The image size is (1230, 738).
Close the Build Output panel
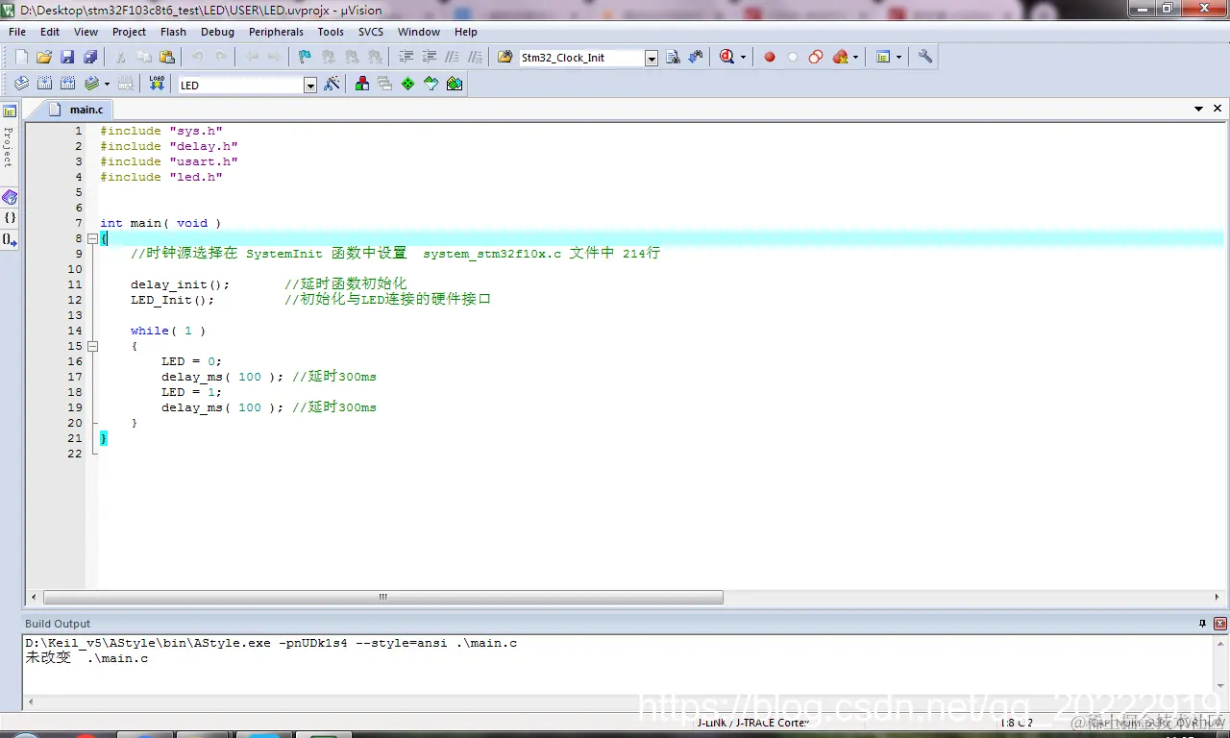1220,624
